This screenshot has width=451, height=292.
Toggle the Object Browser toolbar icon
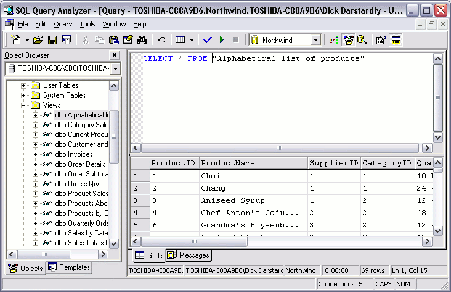349,40
